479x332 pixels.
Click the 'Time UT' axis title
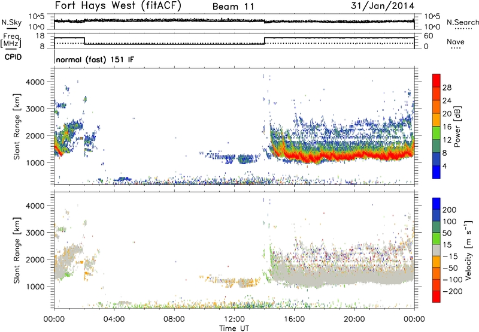234,328
